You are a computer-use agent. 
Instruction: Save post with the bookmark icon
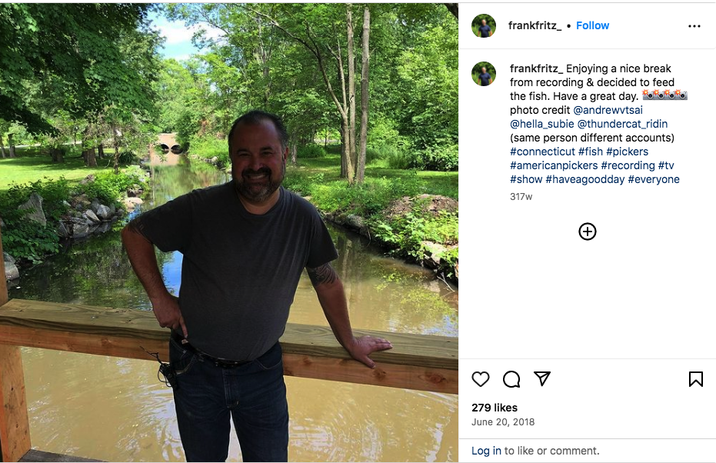(695, 379)
